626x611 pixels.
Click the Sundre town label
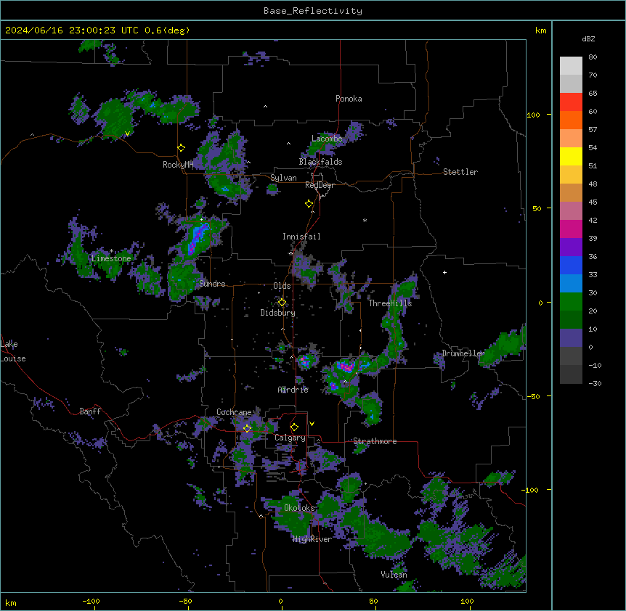click(212, 284)
